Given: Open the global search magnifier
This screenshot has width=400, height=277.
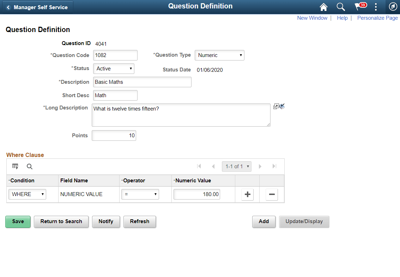Looking at the screenshot, I should click(340, 7).
